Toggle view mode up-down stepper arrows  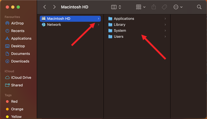coord(120,7)
